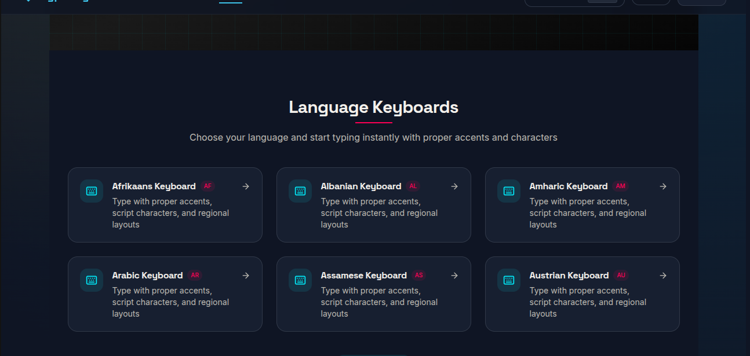This screenshot has width=750, height=356.
Task: Open Albanian Keyboard via its arrow icon
Action: 454,186
